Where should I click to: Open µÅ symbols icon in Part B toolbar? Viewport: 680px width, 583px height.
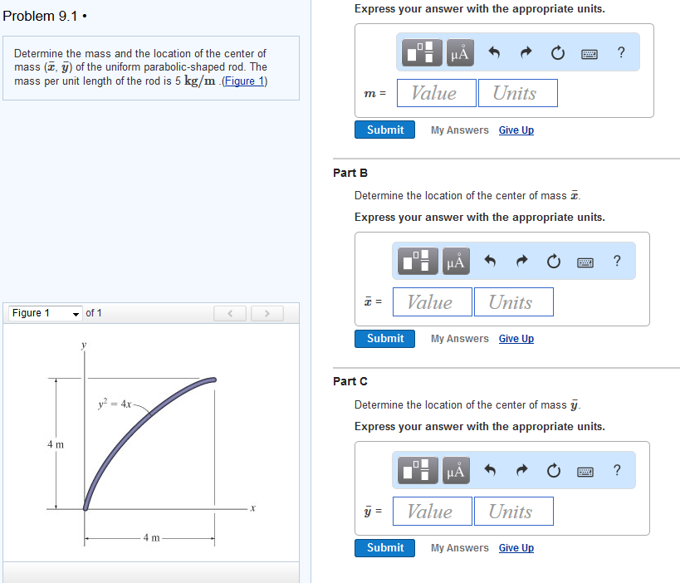coord(456,261)
